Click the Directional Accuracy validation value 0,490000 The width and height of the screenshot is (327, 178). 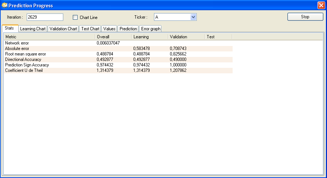[x=178, y=59]
